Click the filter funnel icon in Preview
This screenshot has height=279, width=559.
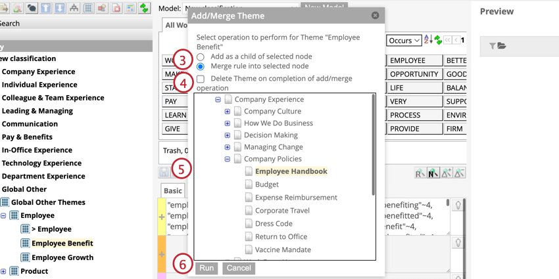click(x=493, y=45)
